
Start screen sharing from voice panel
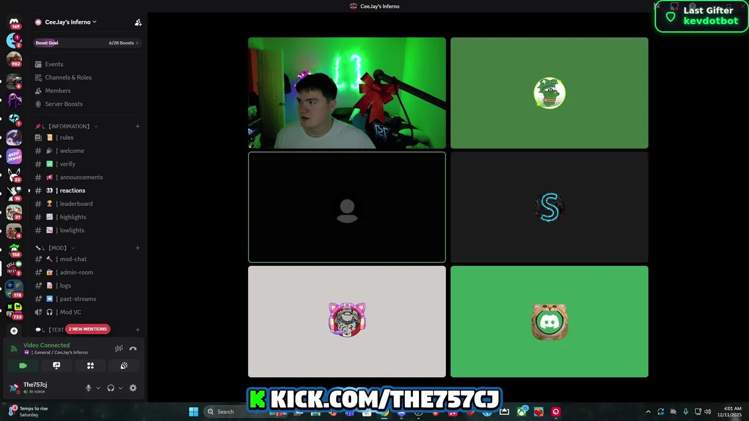[x=57, y=365]
